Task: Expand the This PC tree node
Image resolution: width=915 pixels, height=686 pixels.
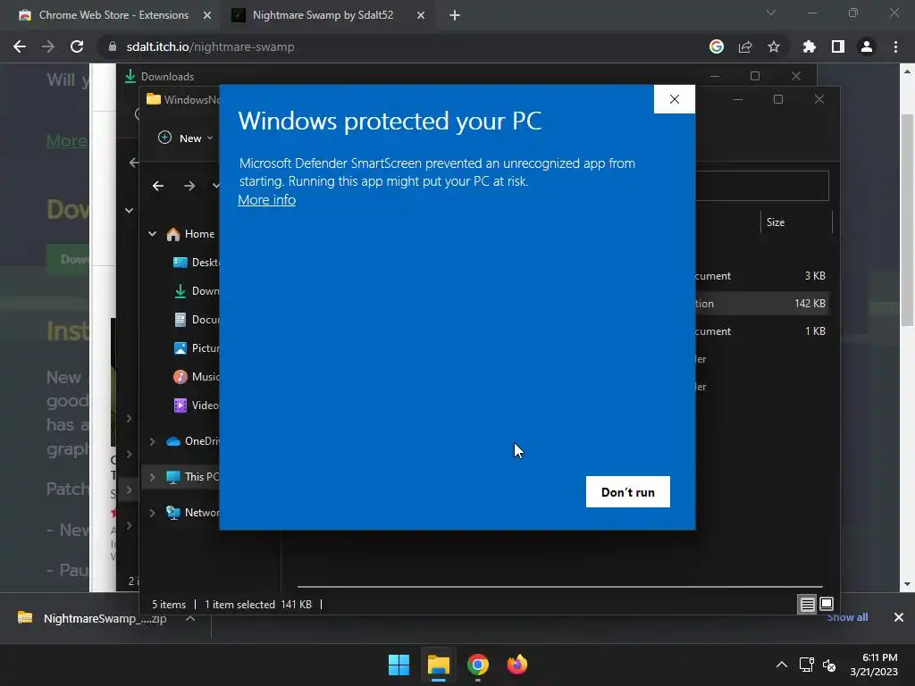Action: tap(152, 477)
